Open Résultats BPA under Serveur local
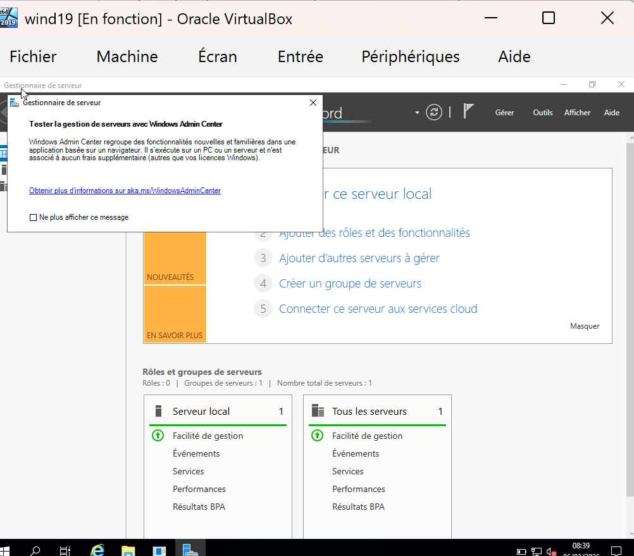Viewport: 634px width, 556px height. (199, 507)
